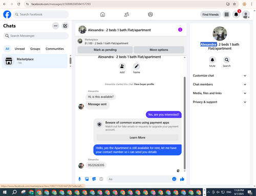Click the browser back arrow
The image size is (256, 196).
[5, 4]
